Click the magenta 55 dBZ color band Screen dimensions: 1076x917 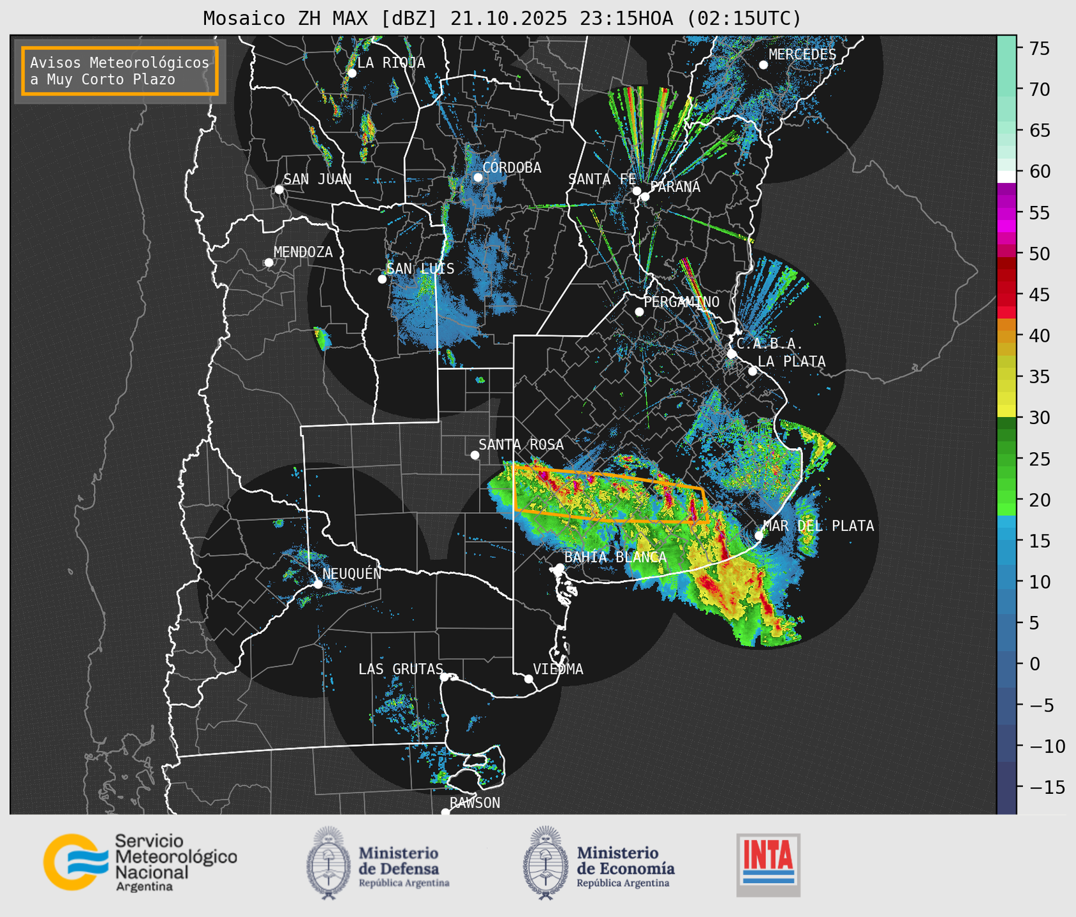pos(1006,212)
